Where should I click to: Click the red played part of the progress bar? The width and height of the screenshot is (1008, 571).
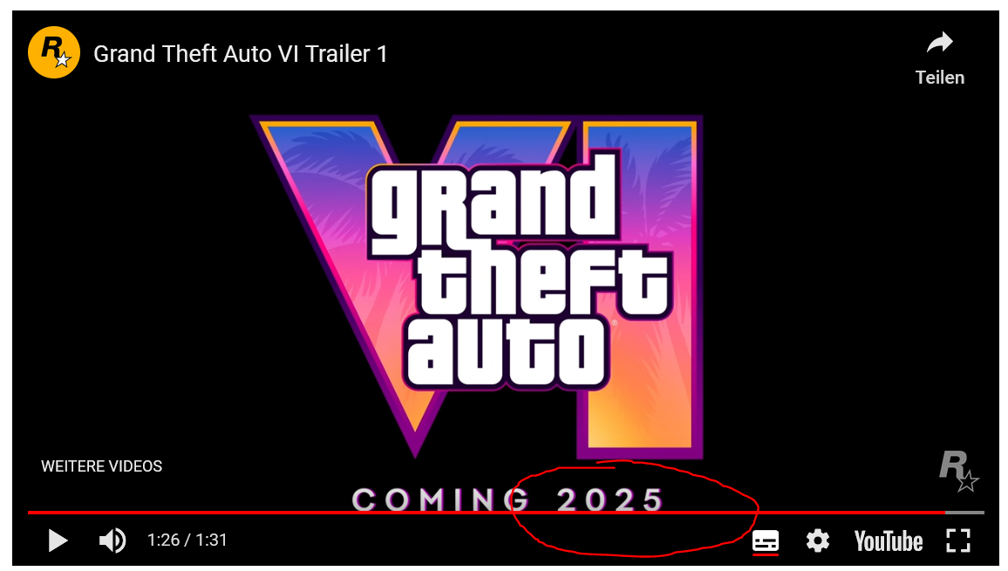coord(486,513)
